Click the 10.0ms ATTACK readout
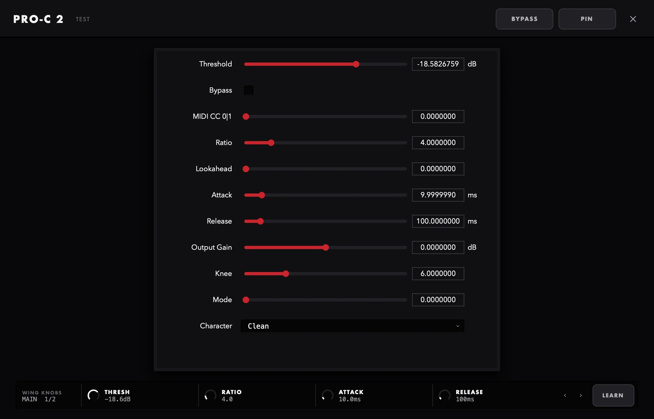Viewport: 654px width, 419px height. coord(350,399)
